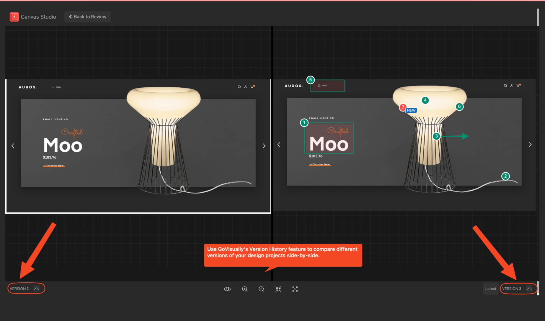Click the fit-to-screen icon
Image resolution: width=545 pixels, height=321 pixels.
pos(278,289)
